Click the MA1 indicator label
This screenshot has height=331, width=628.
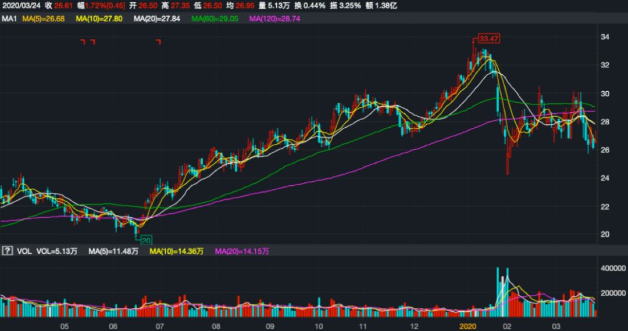(8, 19)
